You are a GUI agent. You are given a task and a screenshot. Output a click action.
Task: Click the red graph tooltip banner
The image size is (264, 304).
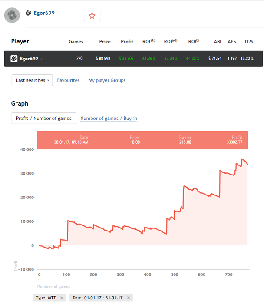(x=142, y=140)
